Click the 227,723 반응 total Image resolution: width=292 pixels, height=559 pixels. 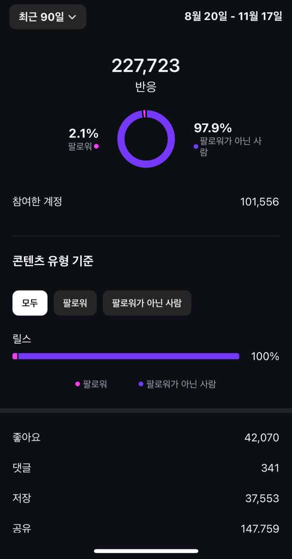tap(146, 66)
